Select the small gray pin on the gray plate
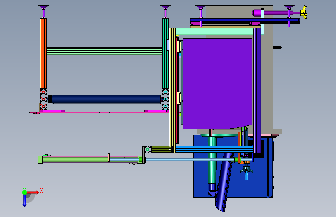336x217 pixels. (x=277, y=47)
